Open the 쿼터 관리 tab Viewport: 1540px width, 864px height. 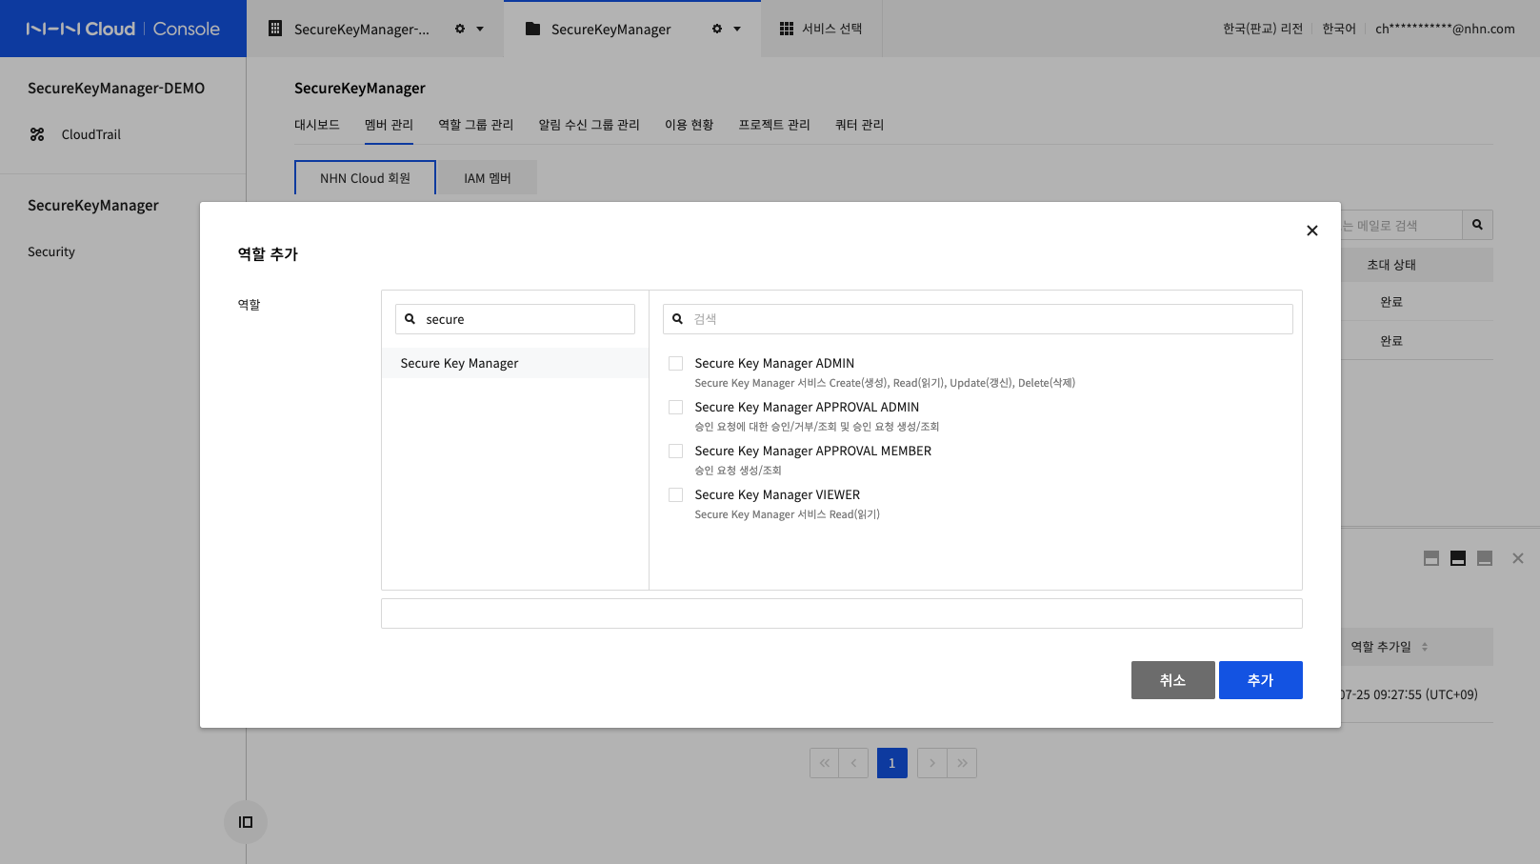click(859, 125)
